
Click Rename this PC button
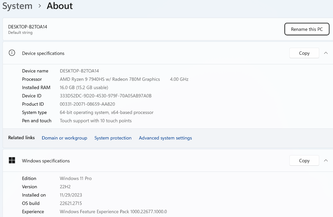307,29
